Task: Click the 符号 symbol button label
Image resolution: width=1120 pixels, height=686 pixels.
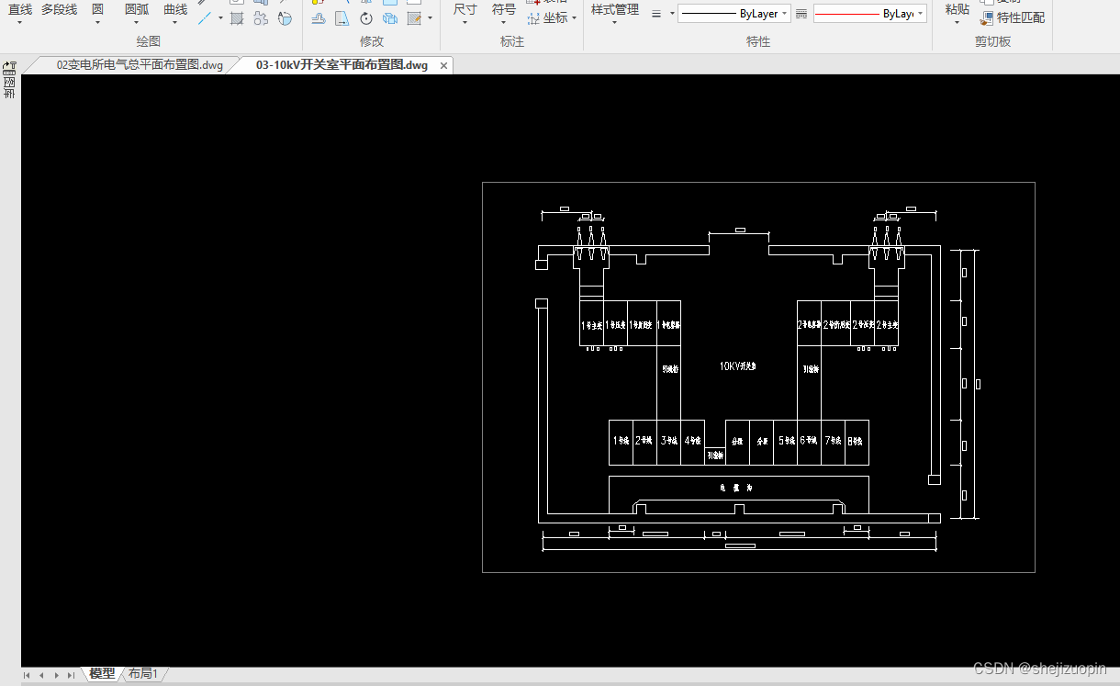Action: tap(503, 9)
